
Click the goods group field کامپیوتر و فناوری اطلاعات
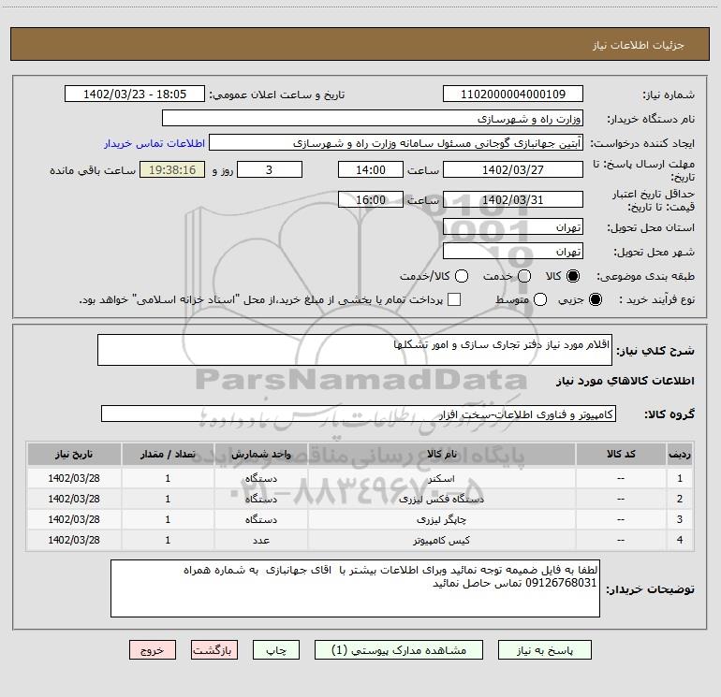[x=359, y=414]
